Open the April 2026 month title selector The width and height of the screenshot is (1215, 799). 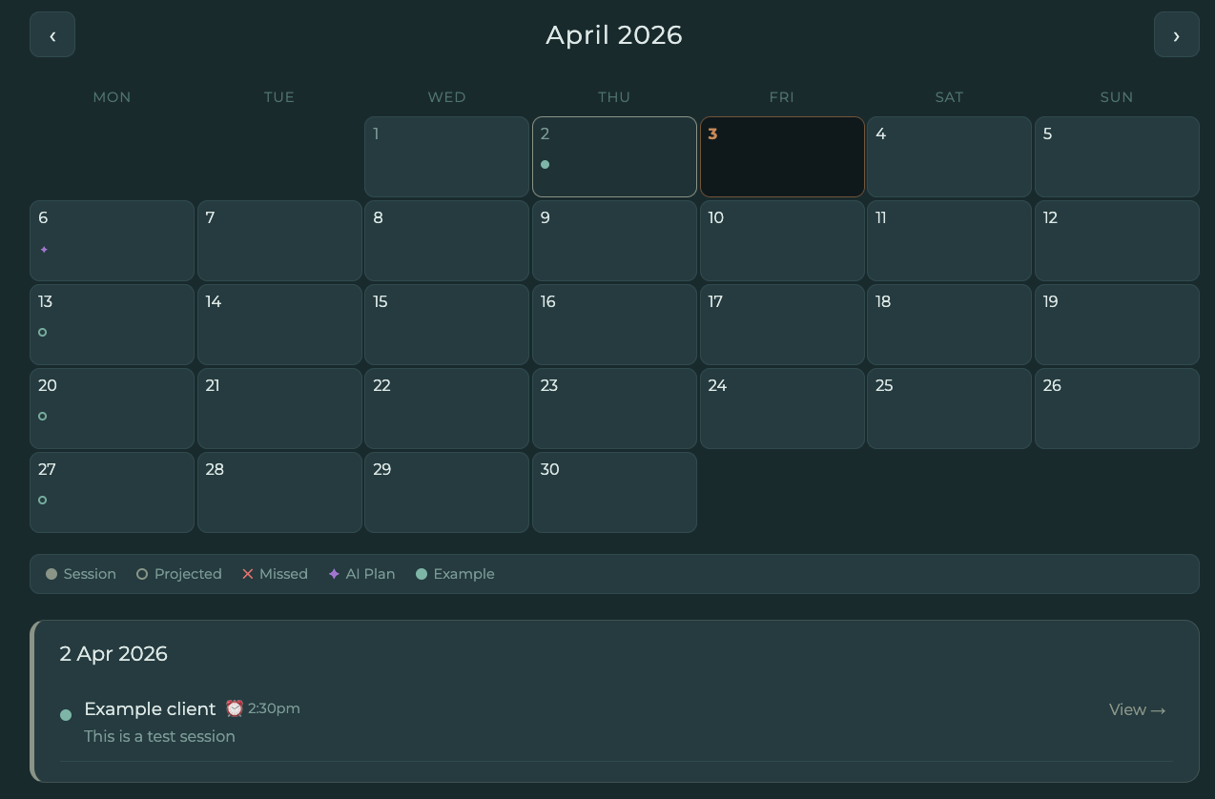tap(614, 34)
